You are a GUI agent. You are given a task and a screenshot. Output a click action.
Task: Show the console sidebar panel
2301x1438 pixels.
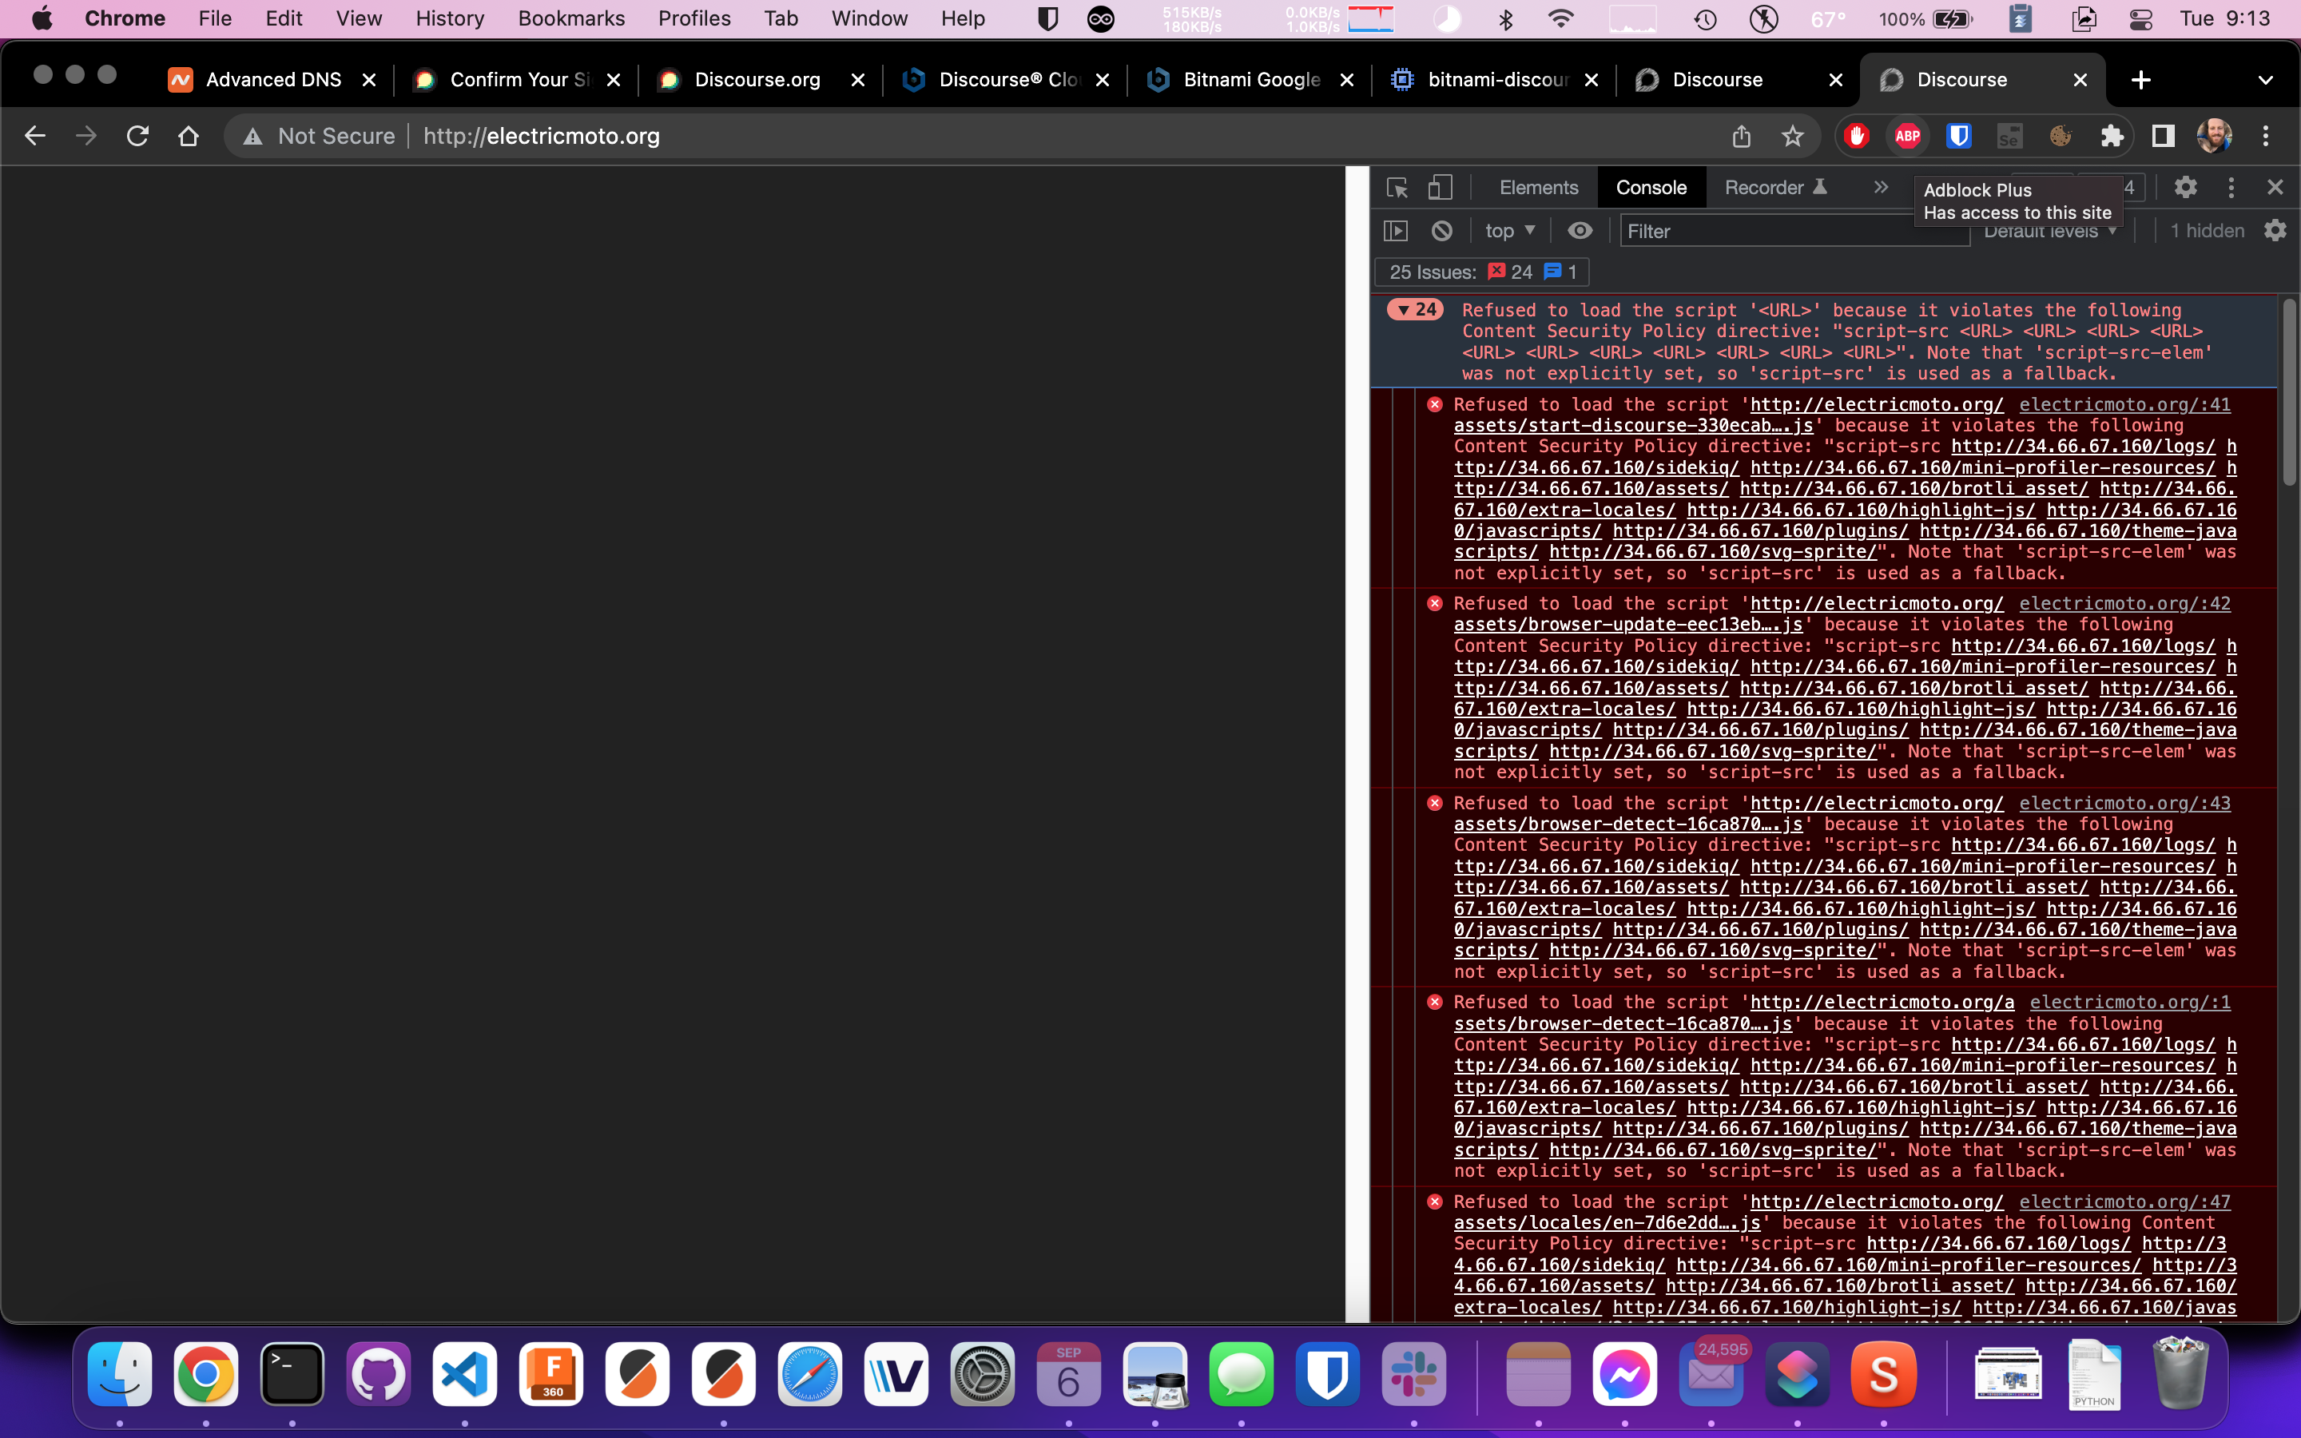coord(1396,230)
